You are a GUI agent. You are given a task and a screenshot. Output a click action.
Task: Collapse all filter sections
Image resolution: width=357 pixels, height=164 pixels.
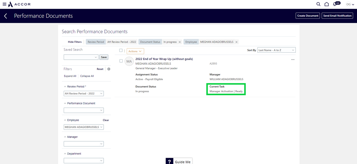[x=87, y=76]
